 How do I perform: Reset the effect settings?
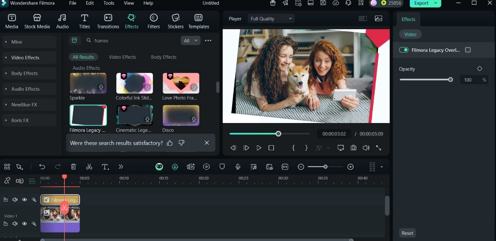coord(407,233)
